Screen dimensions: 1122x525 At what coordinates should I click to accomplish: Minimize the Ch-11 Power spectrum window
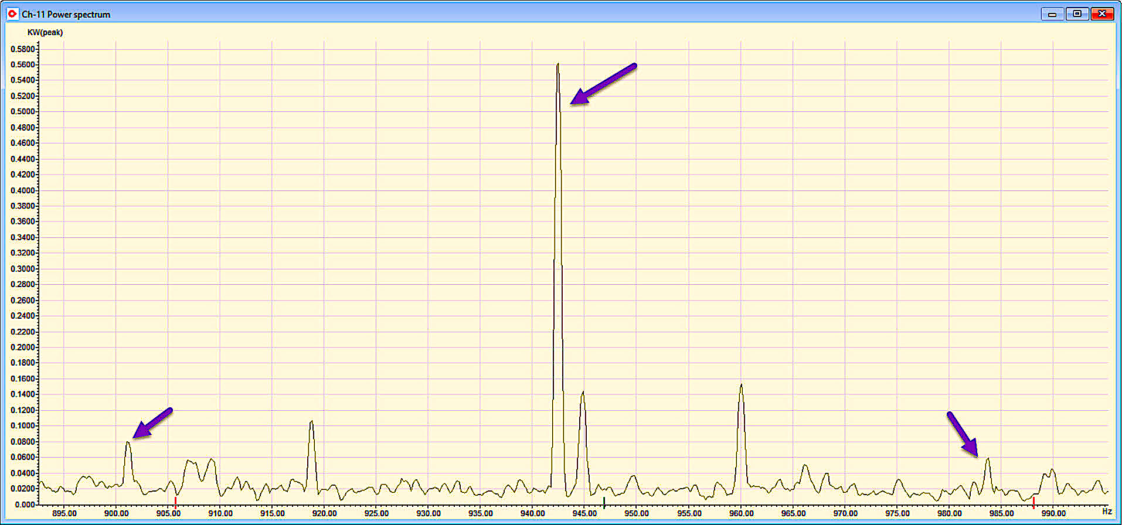(x=1052, y=14)
